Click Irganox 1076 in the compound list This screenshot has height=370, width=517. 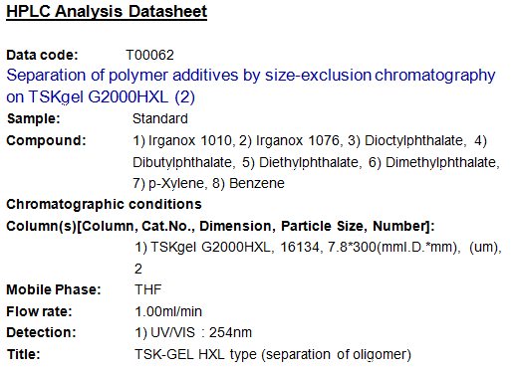(298, 140)
